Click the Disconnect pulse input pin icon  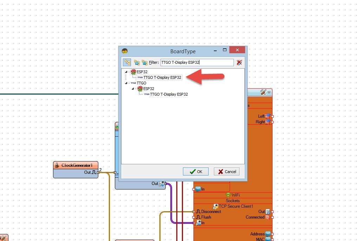[198, 212]
